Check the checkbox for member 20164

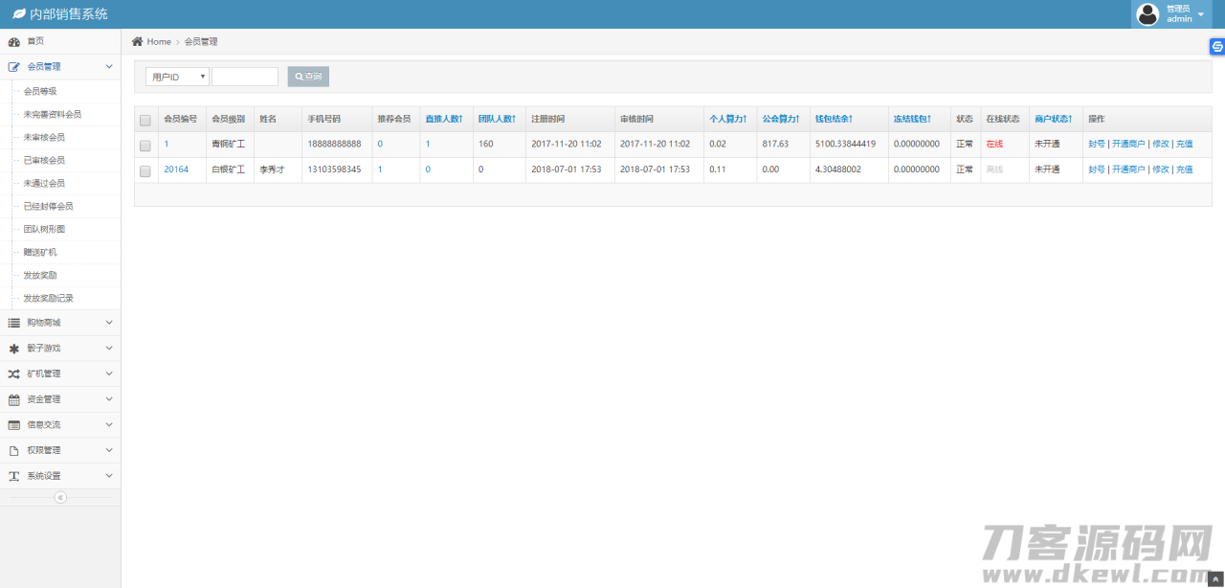tap(145, 170)
